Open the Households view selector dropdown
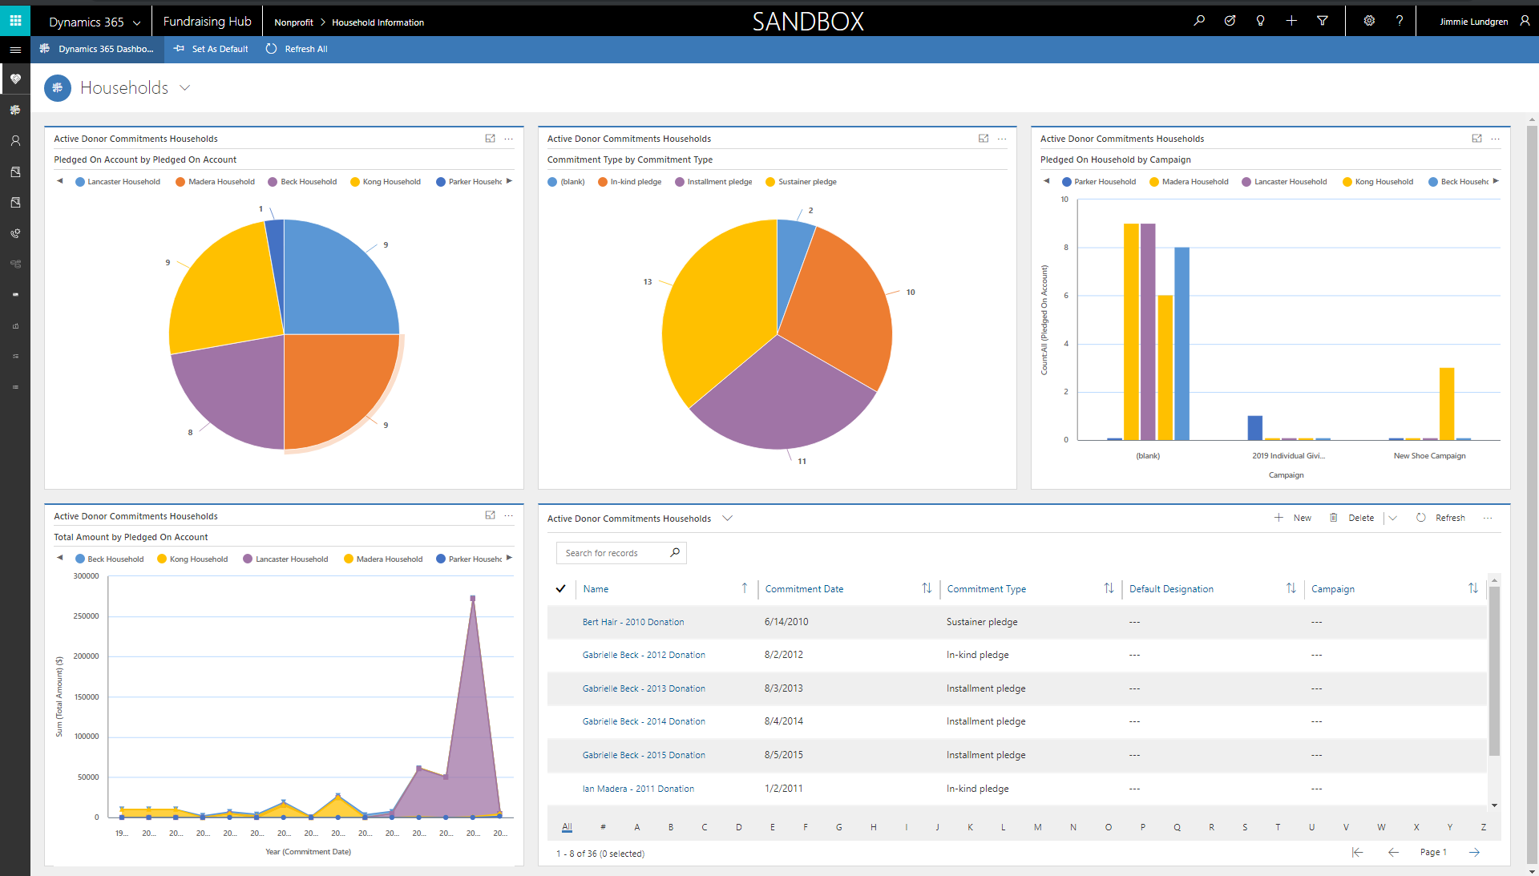This screenshot has height=876, width=1539. point(185,88)
